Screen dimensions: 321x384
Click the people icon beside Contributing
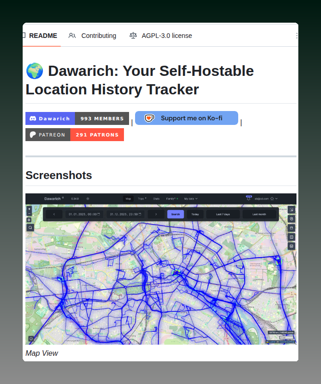pos(72,36)
